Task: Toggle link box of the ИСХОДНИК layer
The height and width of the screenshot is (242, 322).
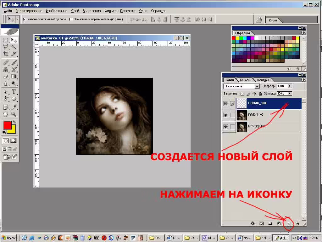Action: pos(232,127)
